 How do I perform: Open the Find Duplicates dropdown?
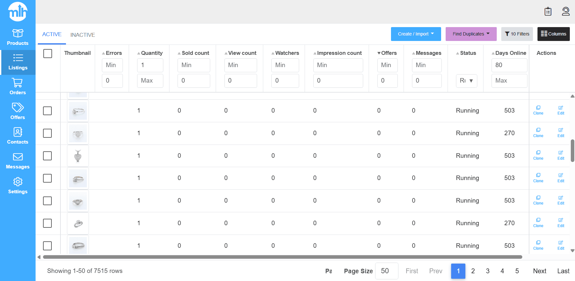(471, 34)
